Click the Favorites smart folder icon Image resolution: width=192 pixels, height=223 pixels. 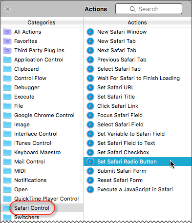tap(7, 41)
